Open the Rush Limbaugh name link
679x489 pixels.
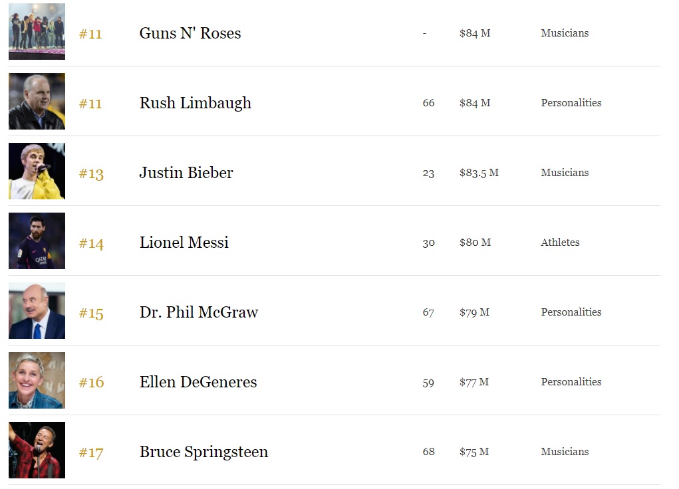pos(195,103)
